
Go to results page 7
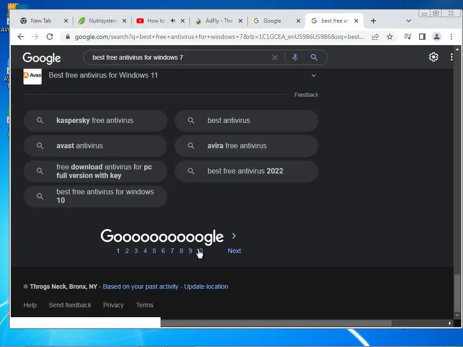point(172,251)
